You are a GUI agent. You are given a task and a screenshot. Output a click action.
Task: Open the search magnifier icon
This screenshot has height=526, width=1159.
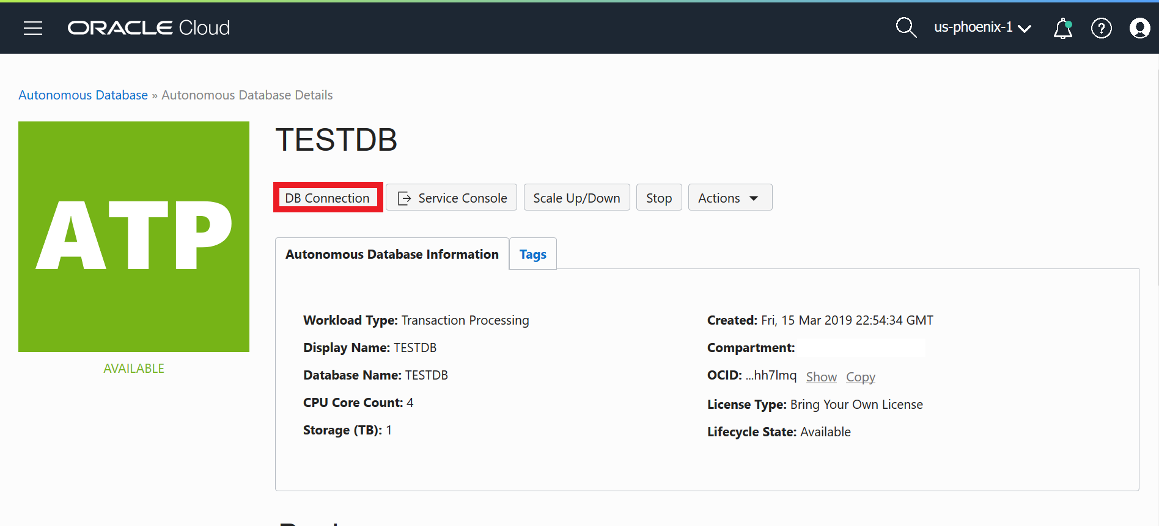click(905, 27)
